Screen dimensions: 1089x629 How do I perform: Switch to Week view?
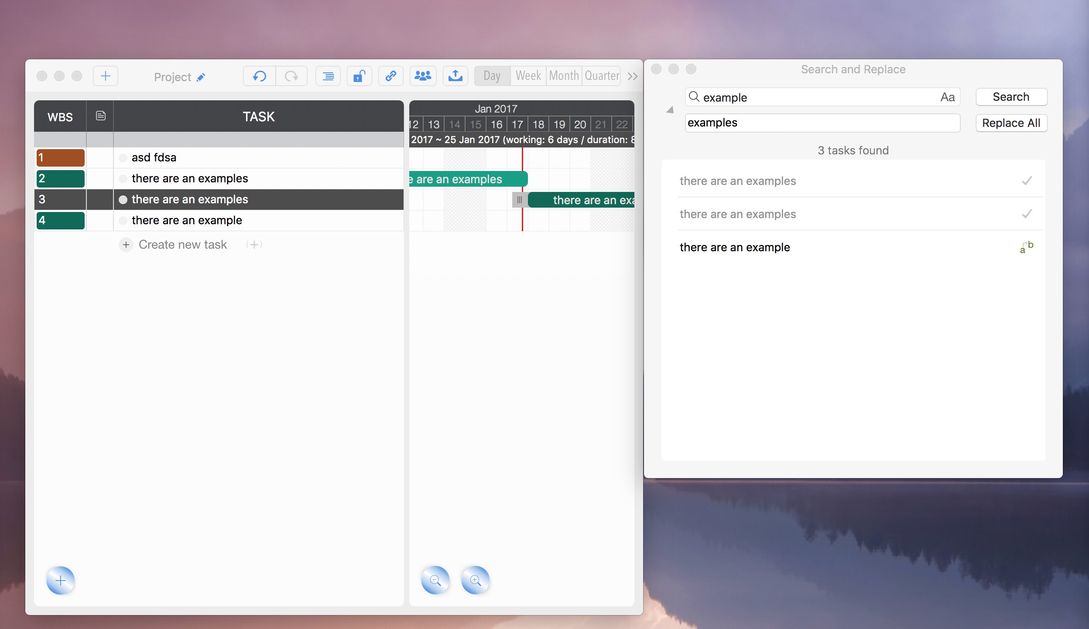[528, 76]
